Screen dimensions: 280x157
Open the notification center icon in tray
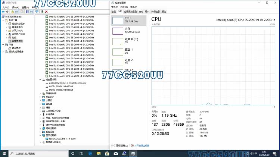[x=275, y=153]
